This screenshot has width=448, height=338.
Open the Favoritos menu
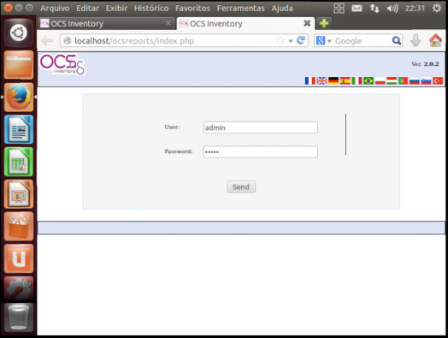tap(192, 9)
